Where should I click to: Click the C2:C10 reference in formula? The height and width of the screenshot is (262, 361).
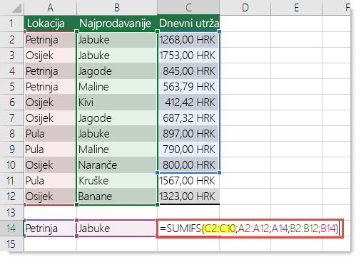[x=220, y=229]
